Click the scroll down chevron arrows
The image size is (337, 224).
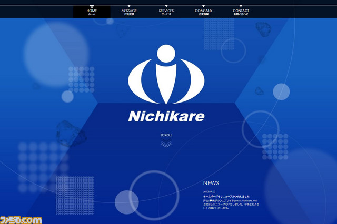(x=166, y=144)
